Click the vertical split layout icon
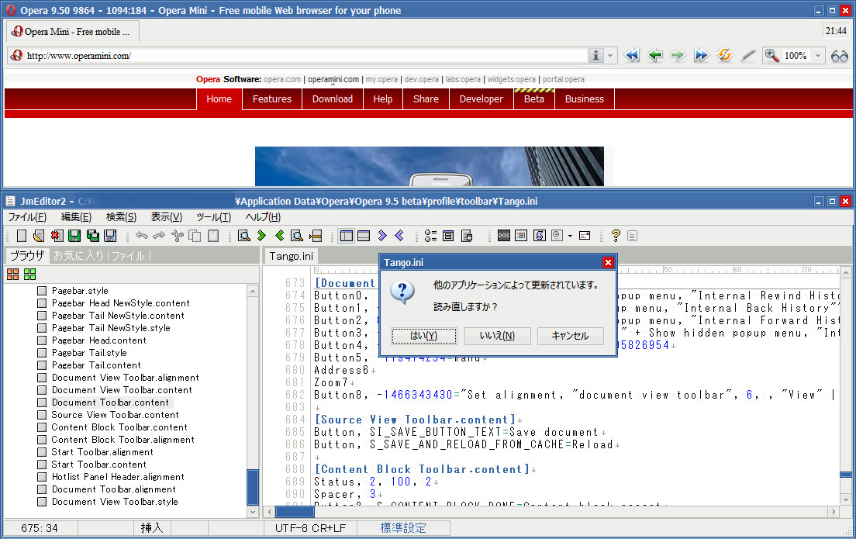 [346, 235]
